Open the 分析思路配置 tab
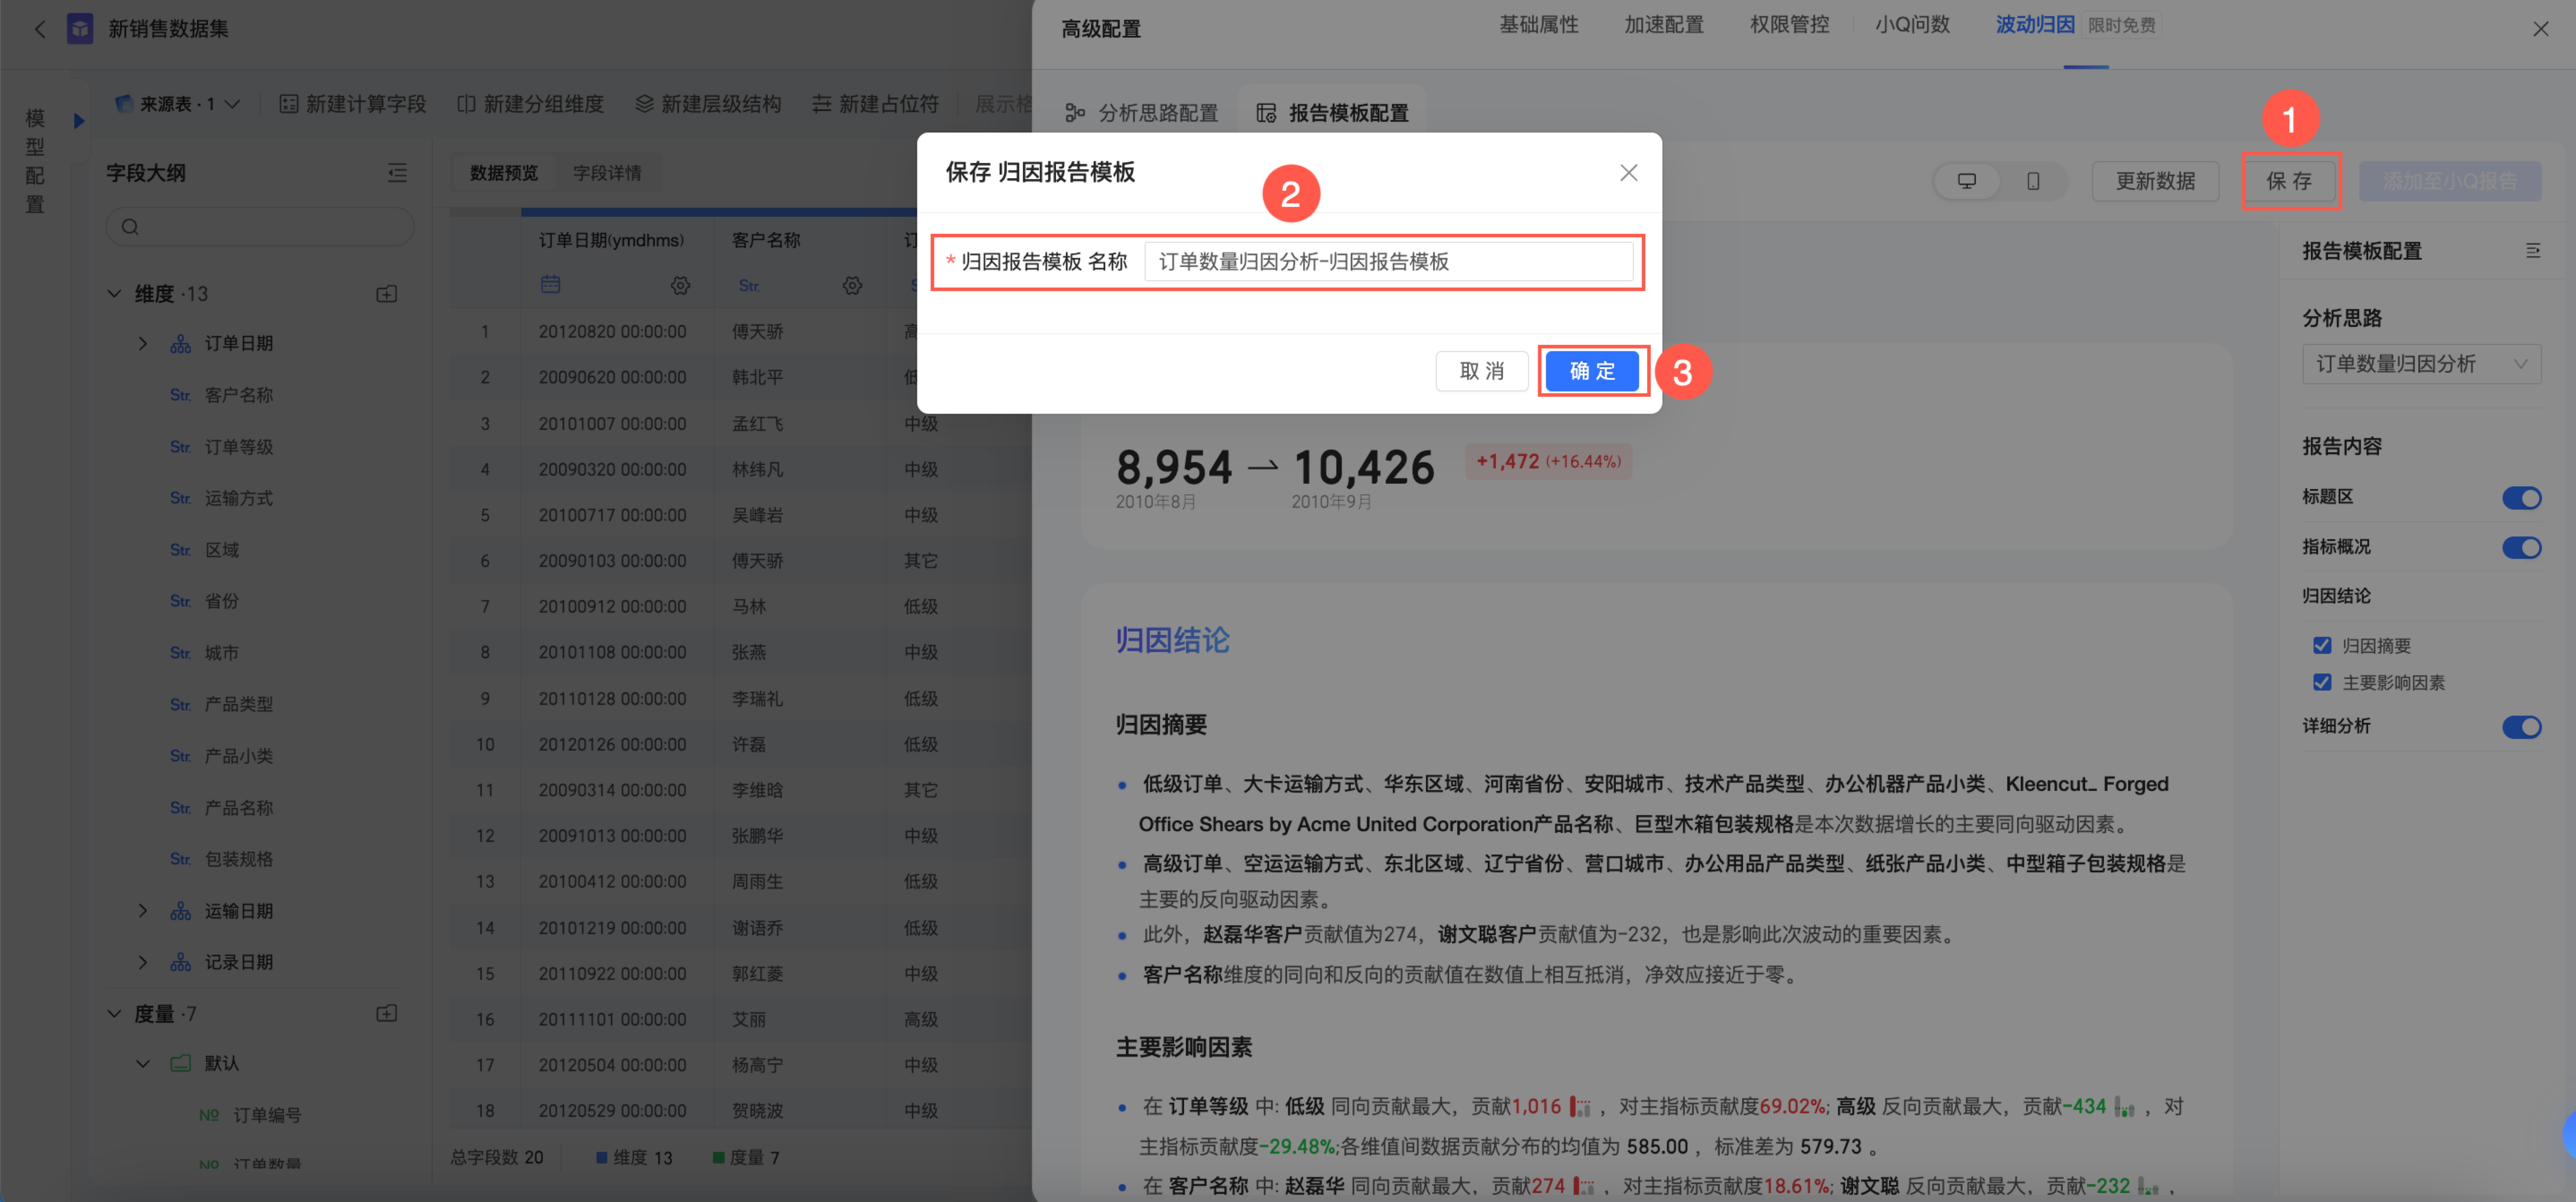 point(1142,113)
